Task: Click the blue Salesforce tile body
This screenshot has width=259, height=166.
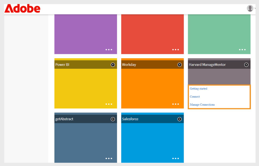Action: click(x=152, y=143)
